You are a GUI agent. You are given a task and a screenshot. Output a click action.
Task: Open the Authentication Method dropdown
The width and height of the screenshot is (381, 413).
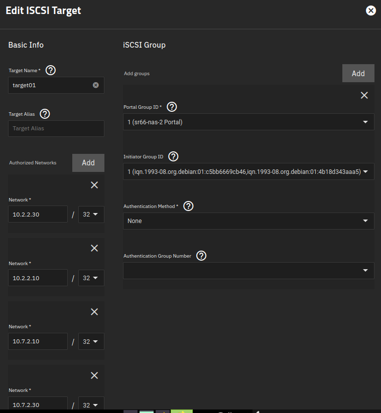(x=248, y=221)
